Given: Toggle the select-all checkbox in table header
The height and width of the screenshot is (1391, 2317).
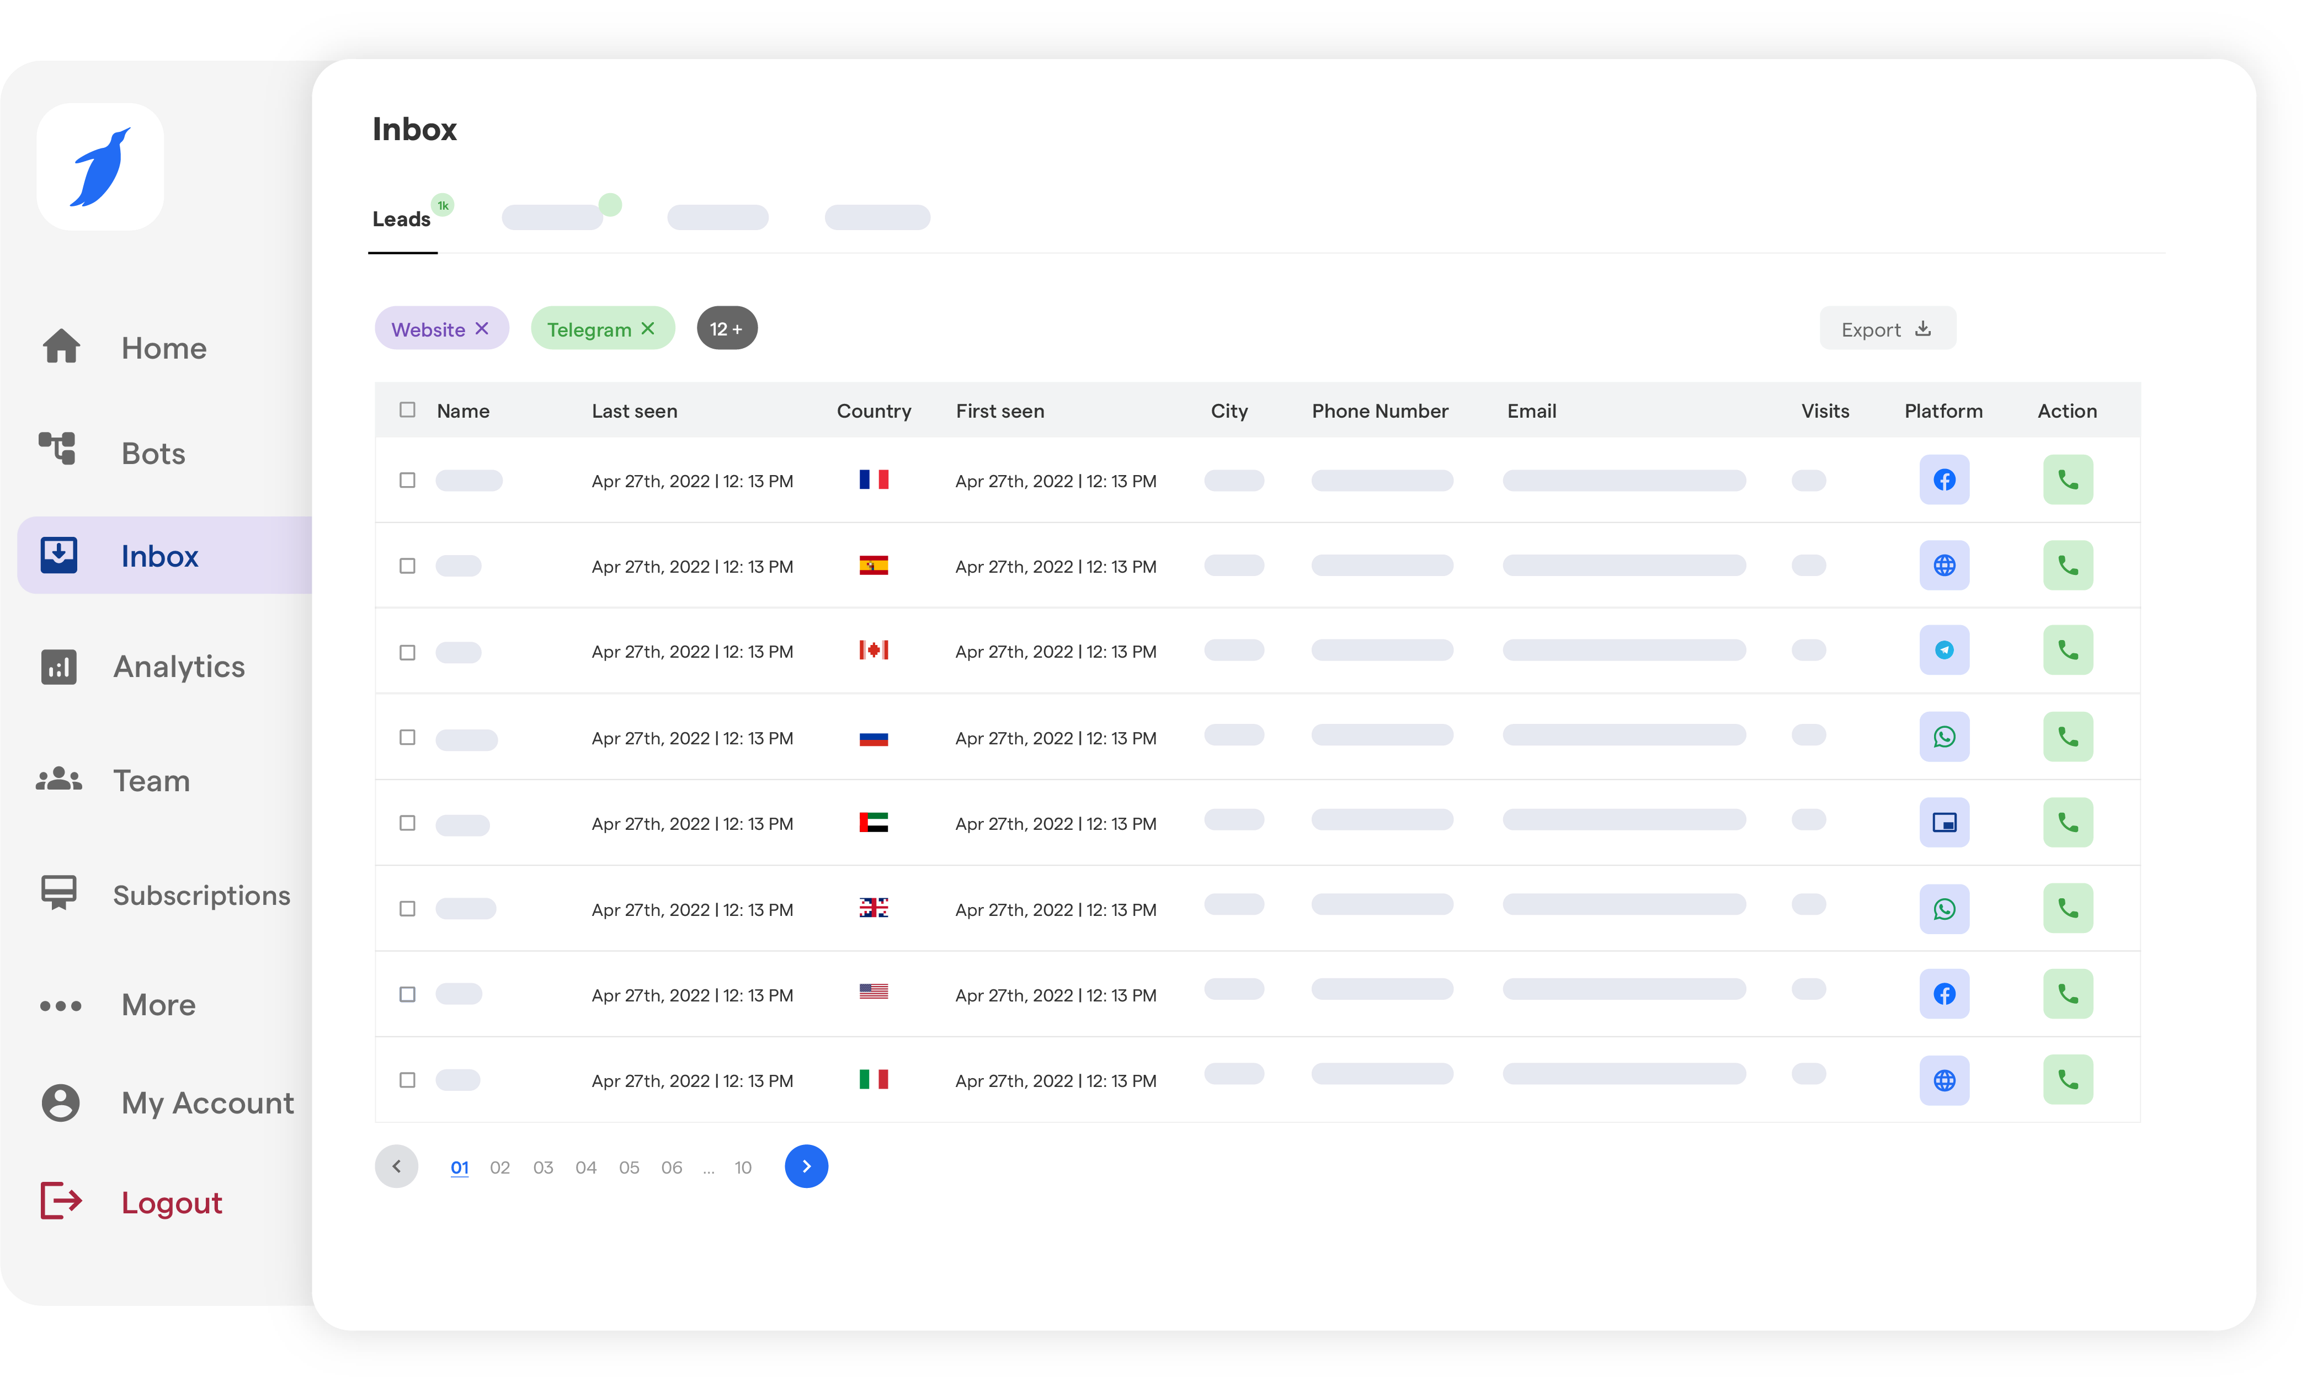Looking at the screenshot, I should pos(407,409).
